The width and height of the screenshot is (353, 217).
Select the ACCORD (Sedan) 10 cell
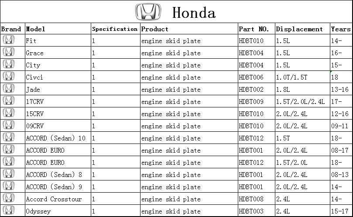[56, 138]
